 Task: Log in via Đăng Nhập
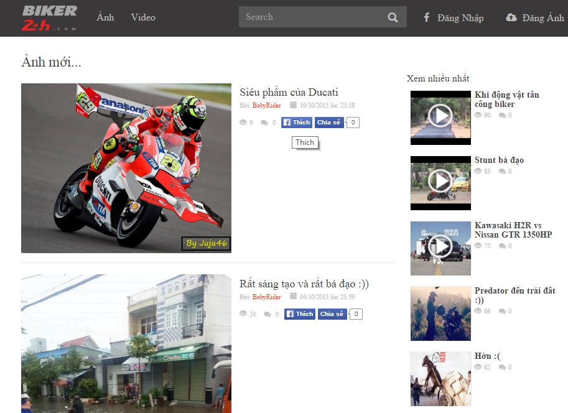tap(460, 18)
